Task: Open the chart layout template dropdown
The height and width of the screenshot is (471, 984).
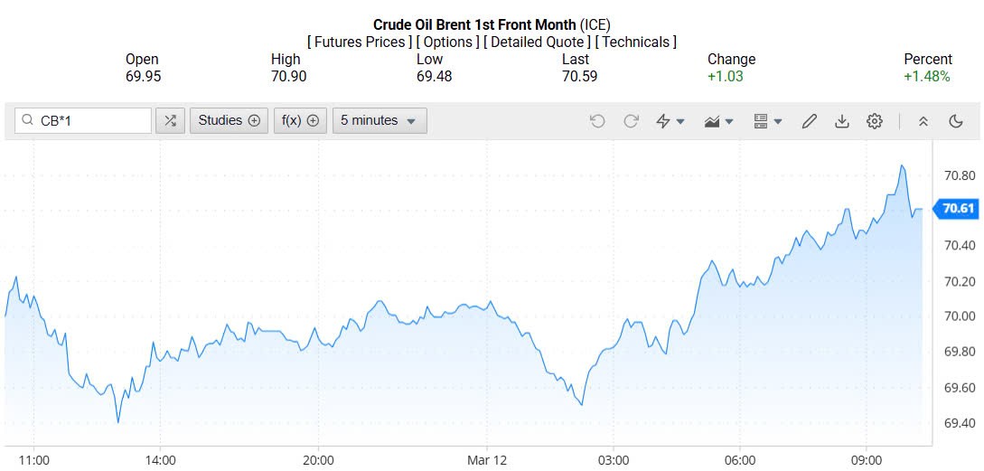Action: click(767, 120)
